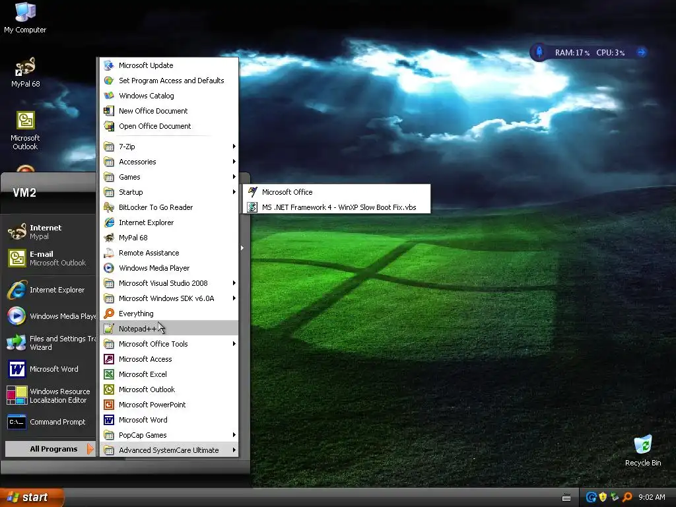Click the Remote Assistance icon
Image resolution: width=676 pixels, height=507 pixels.
coord(109,253)
